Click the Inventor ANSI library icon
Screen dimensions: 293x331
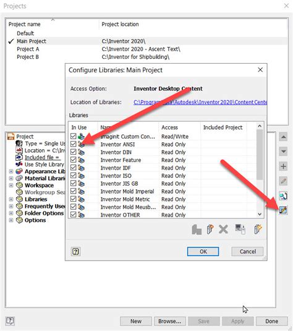point(81,144)
